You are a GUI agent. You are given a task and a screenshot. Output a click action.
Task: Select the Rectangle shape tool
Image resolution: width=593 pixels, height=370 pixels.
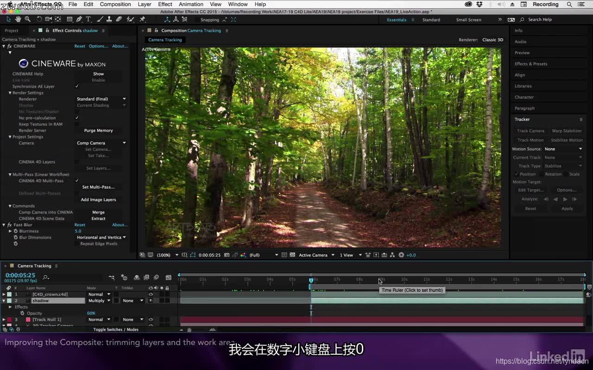click(69, 19)
